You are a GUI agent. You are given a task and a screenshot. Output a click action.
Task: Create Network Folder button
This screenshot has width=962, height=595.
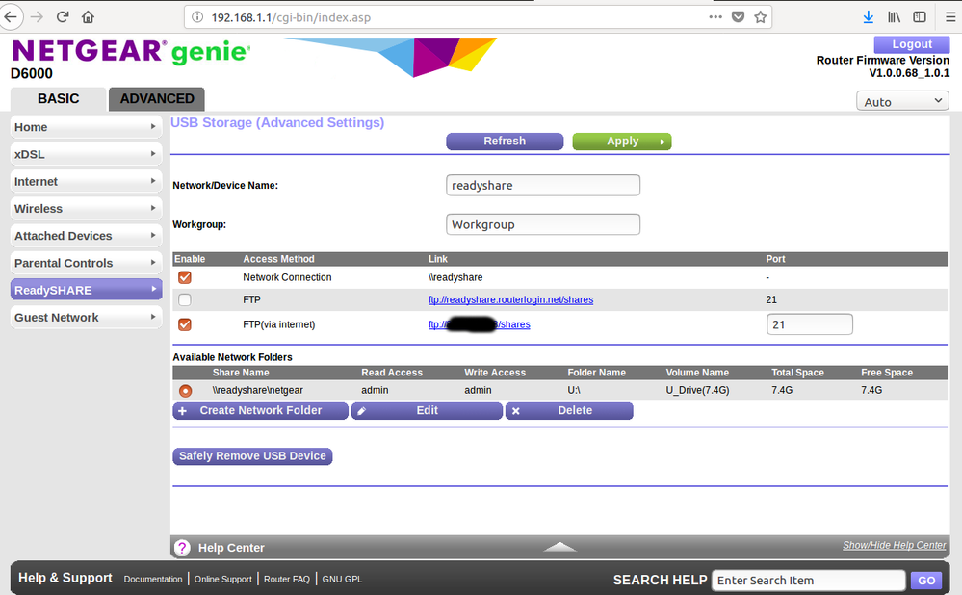[x=261, y=410]
